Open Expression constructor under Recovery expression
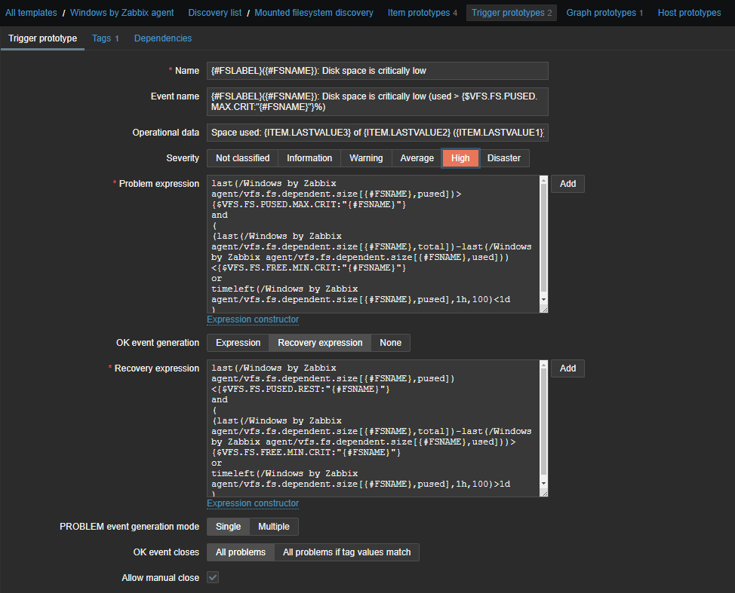The width and height of the screenshot is (735, 593). pos(253,503)
